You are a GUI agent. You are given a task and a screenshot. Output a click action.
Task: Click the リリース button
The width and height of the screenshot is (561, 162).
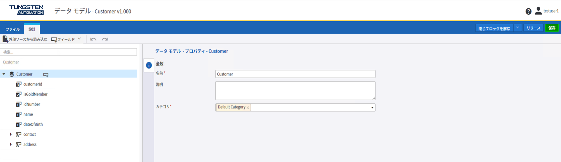click(x=533, y=28)
